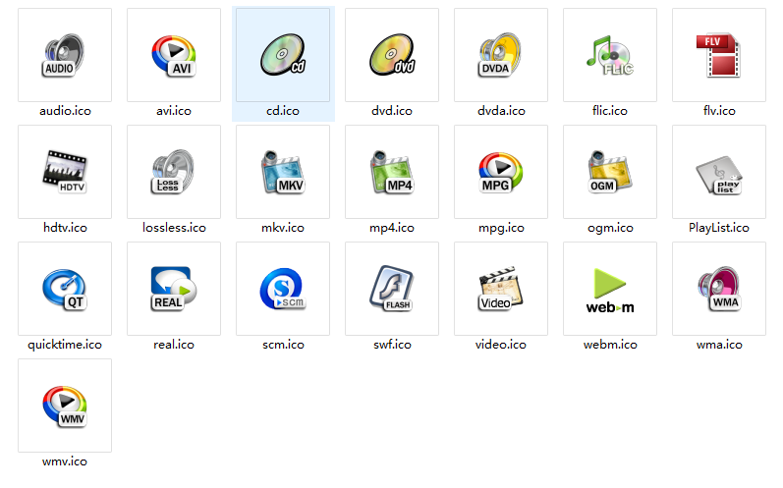The width and height of the screenshot is (783, 488).
Task: Click the dvda.ico file name
Action: 501,111
